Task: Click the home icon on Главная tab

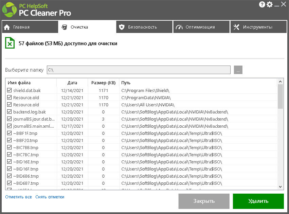Action: coord(7,27)
